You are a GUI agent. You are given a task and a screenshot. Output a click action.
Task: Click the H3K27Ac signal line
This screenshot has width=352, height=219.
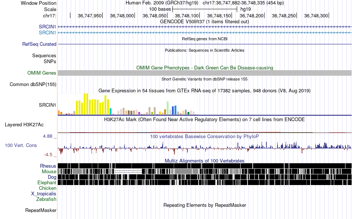(205, 133)
